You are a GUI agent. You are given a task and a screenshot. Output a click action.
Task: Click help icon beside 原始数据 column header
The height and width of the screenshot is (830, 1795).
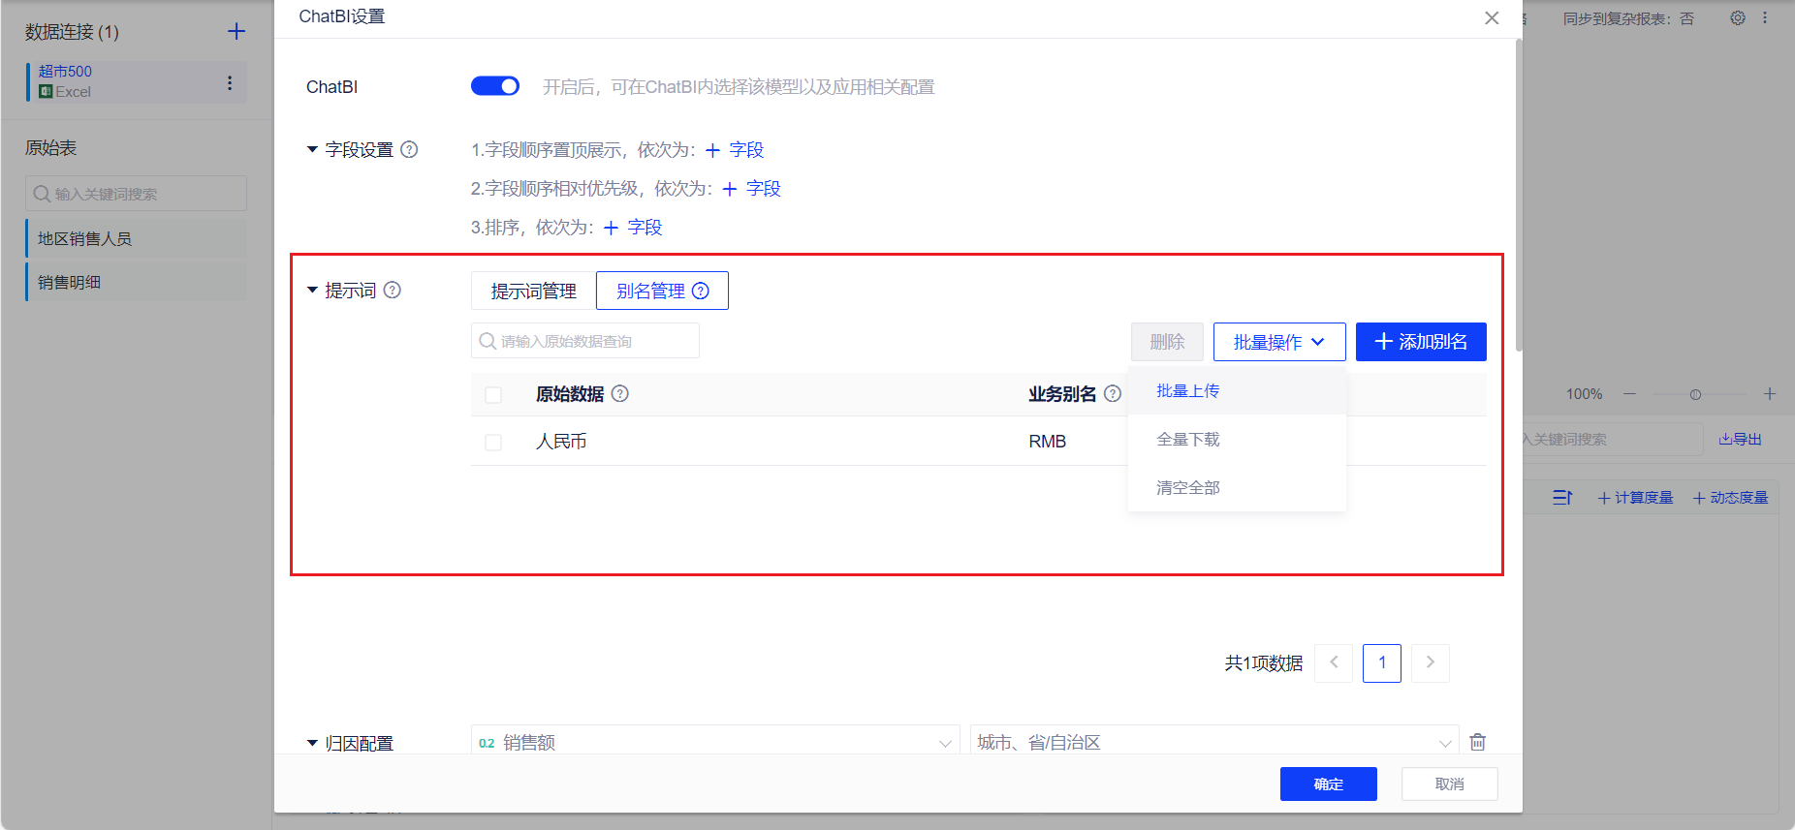[x=620, y=394]
